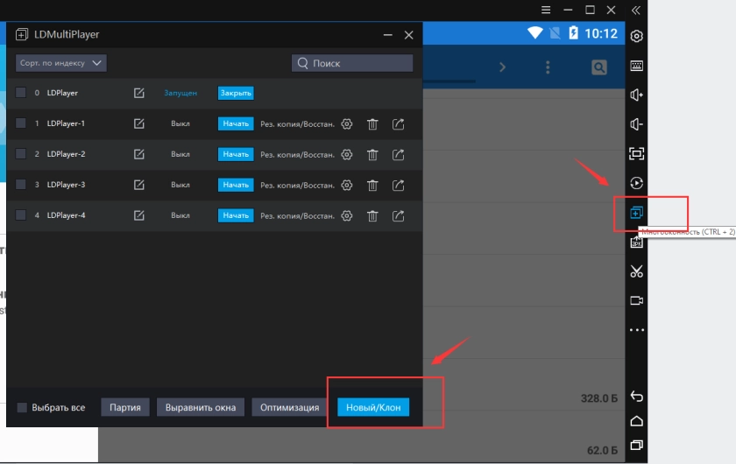Screen dimensions: 736x464
Task: Click Запущен status of LDPlayer 0
Action: coord(180,93)
